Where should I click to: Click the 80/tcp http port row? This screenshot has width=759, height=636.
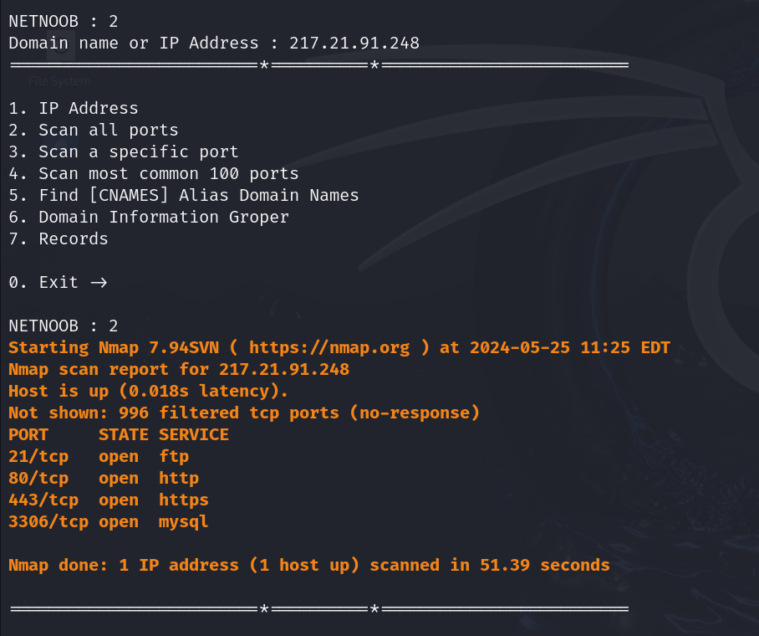(104, 479)
